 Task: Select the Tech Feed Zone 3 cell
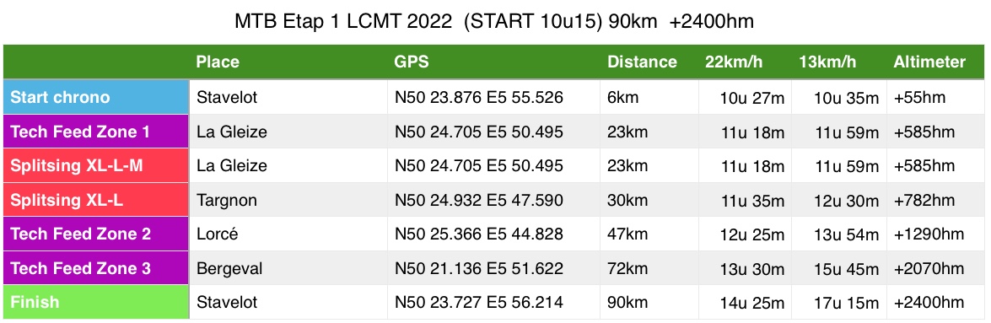pos(96,268)
